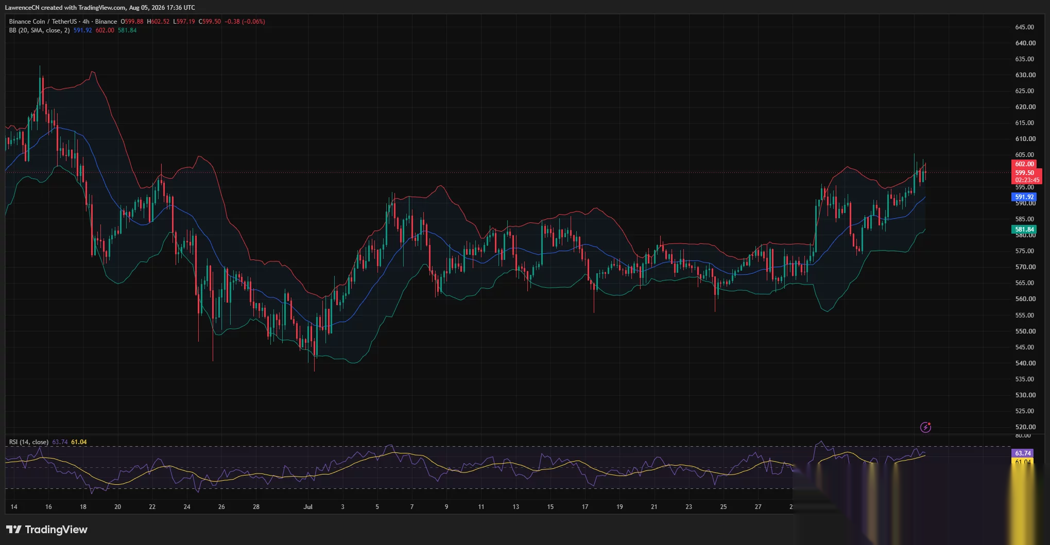This screenshot has height=545, width=1050.
Task: Click BB legend lower value 581.84
Action: [x=127, y=30]
